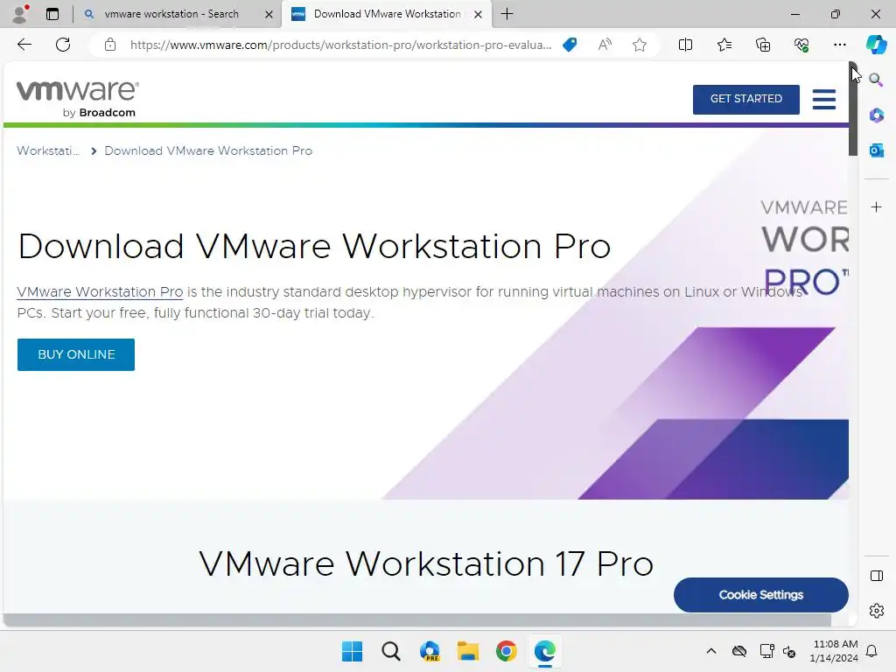View site information lock icon
Screen dimensions: 896x672
coord(110,45)
